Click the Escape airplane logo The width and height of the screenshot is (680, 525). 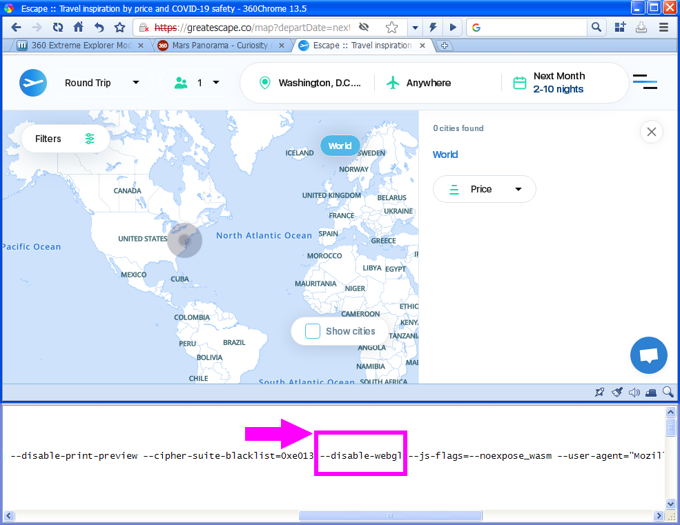pyautogui.click(x=33, y=83)
